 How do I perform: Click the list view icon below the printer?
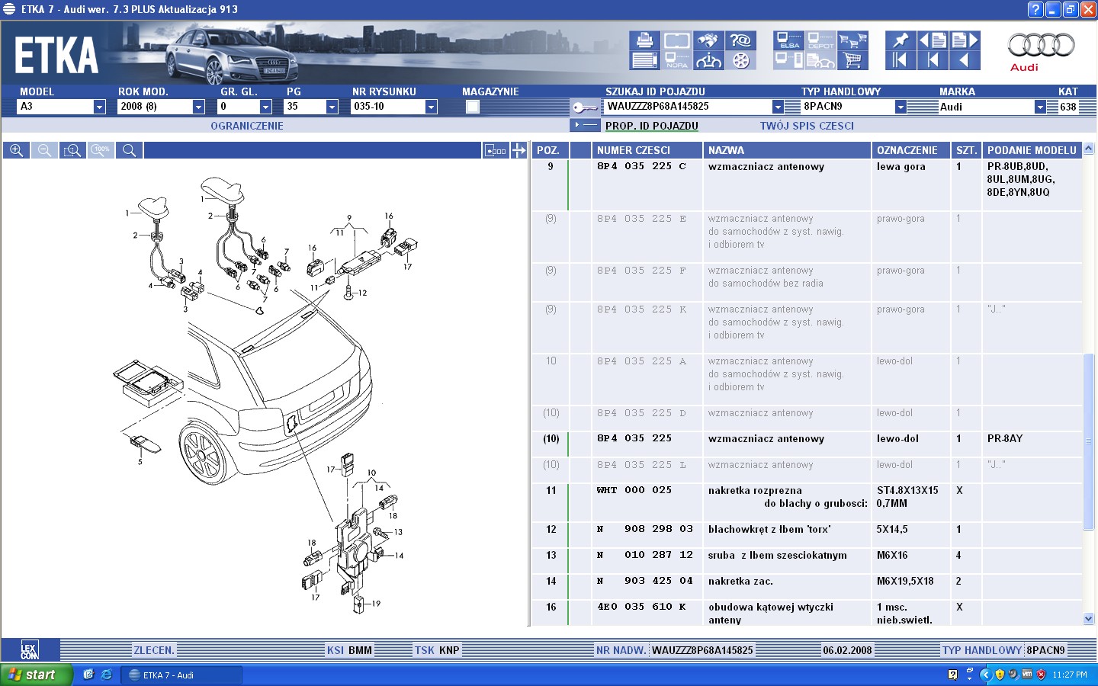(x=644, y=60)
